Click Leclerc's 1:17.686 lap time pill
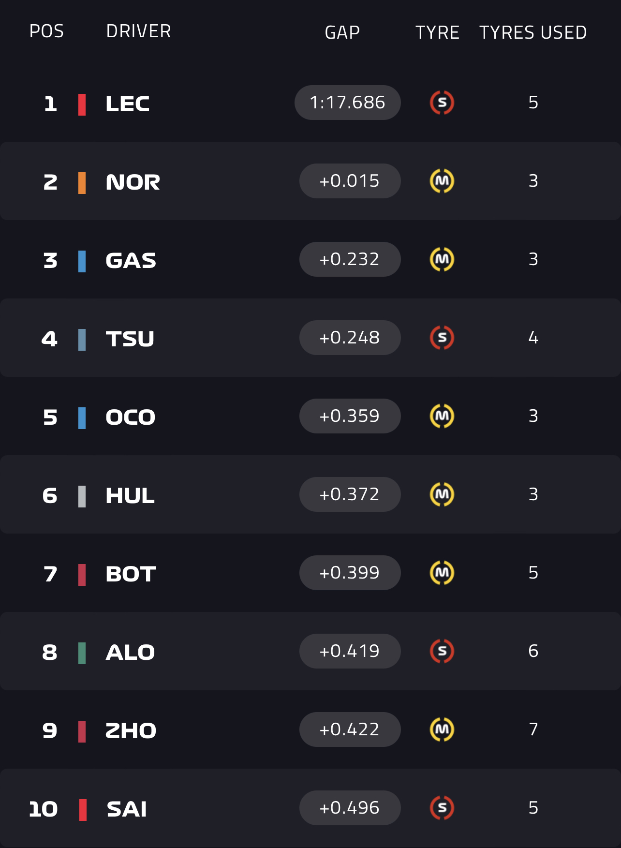This screenshot has width=621, height=848. click(347, 103)
